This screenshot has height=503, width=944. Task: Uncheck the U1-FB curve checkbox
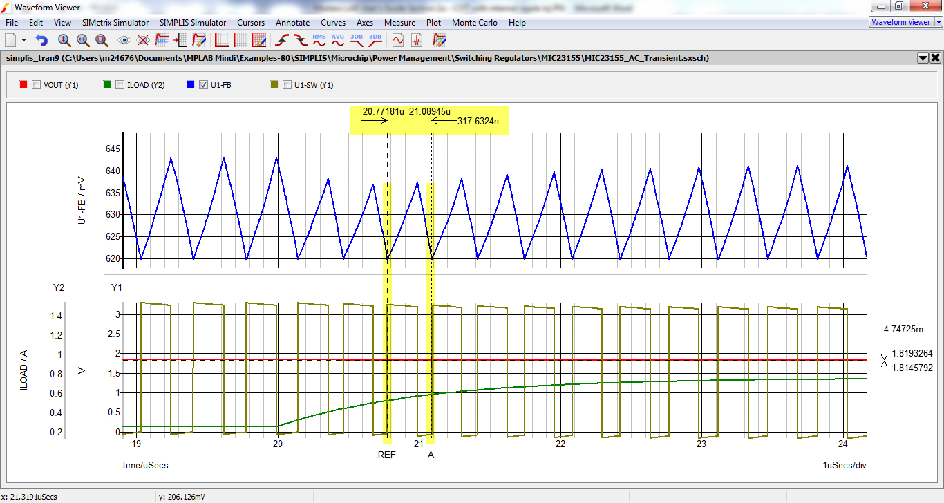click(203, 85)
